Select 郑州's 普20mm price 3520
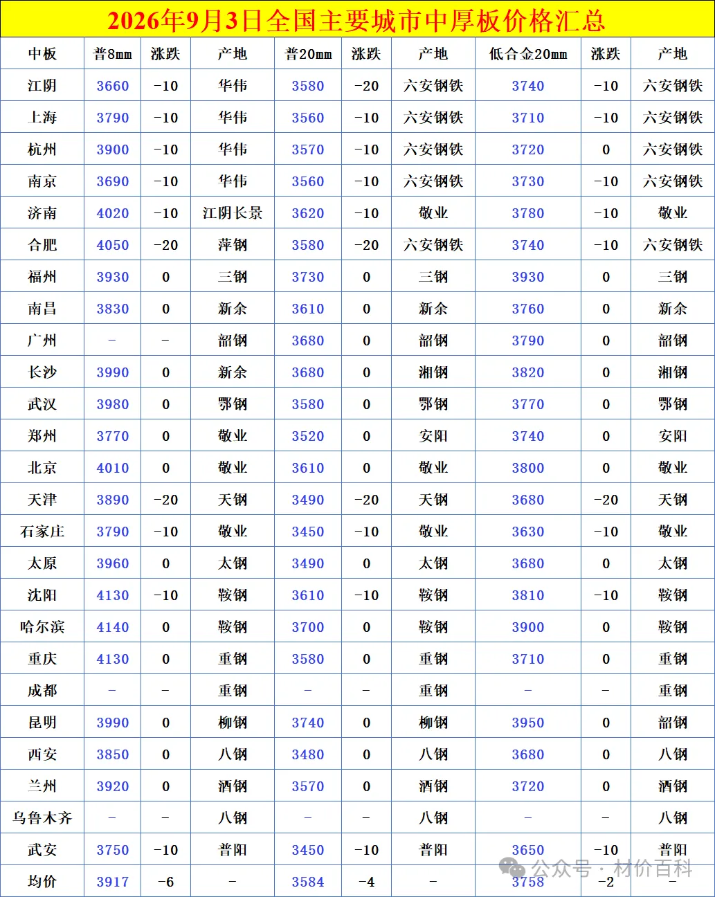Image resolution: width=715 pixels, height=897 pixels. pos(308,436)
